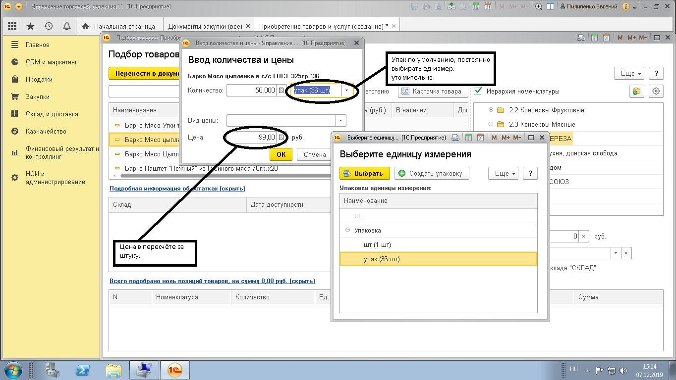Open the sections menu grid icon
Image resolution: width=676 pixels, height=380 pixels.
point(12,26)
